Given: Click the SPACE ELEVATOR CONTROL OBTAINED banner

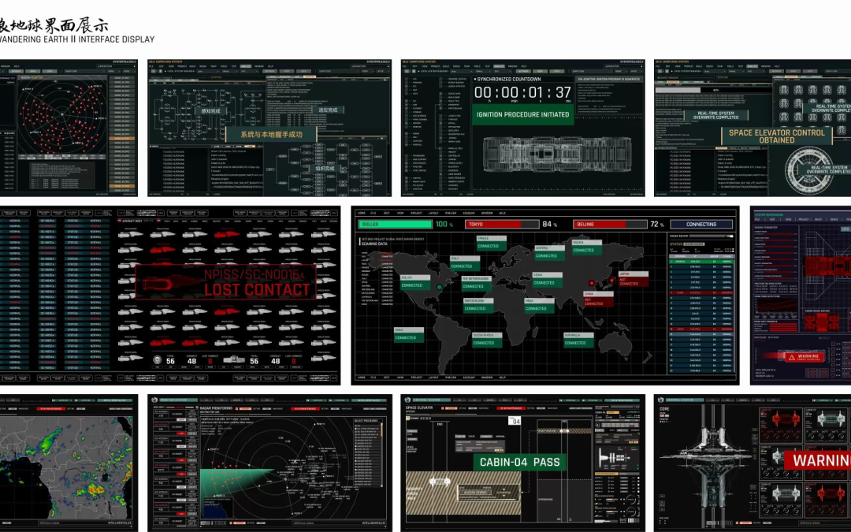Looking at the screenshot, I should coord(777,136).
